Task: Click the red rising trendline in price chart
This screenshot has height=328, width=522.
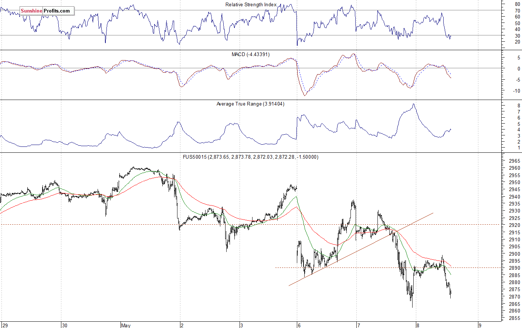Action: [361, 249]
